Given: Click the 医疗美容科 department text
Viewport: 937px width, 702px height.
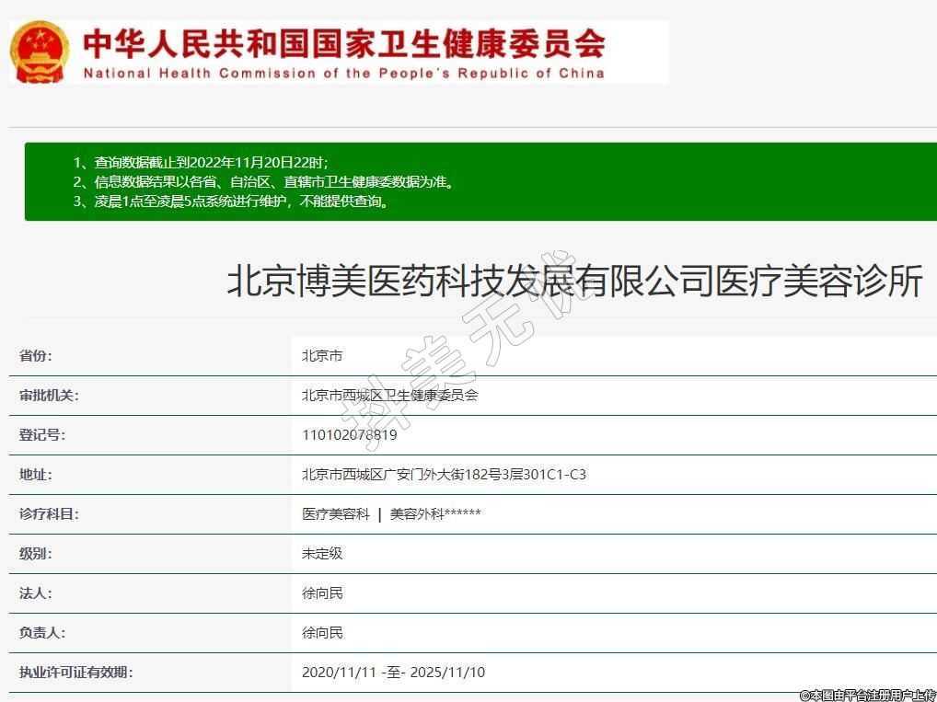Looking at the screenshot, I should click(x=336, y=514).
